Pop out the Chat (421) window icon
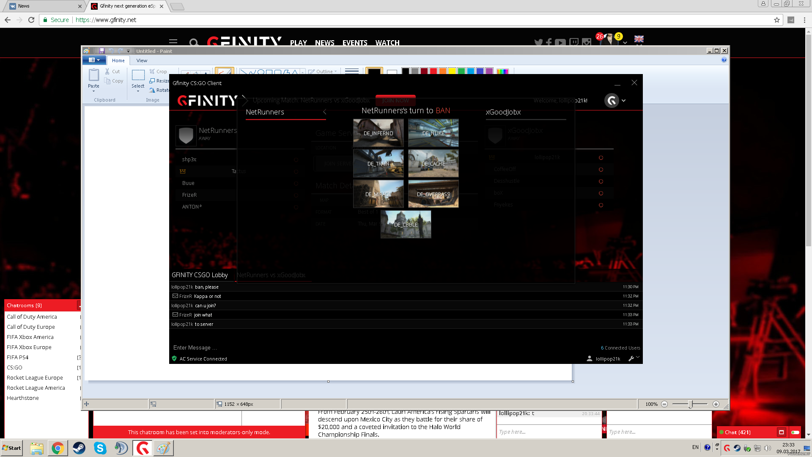812x457 pixels. pyautogui.click(x=781, y=432)
